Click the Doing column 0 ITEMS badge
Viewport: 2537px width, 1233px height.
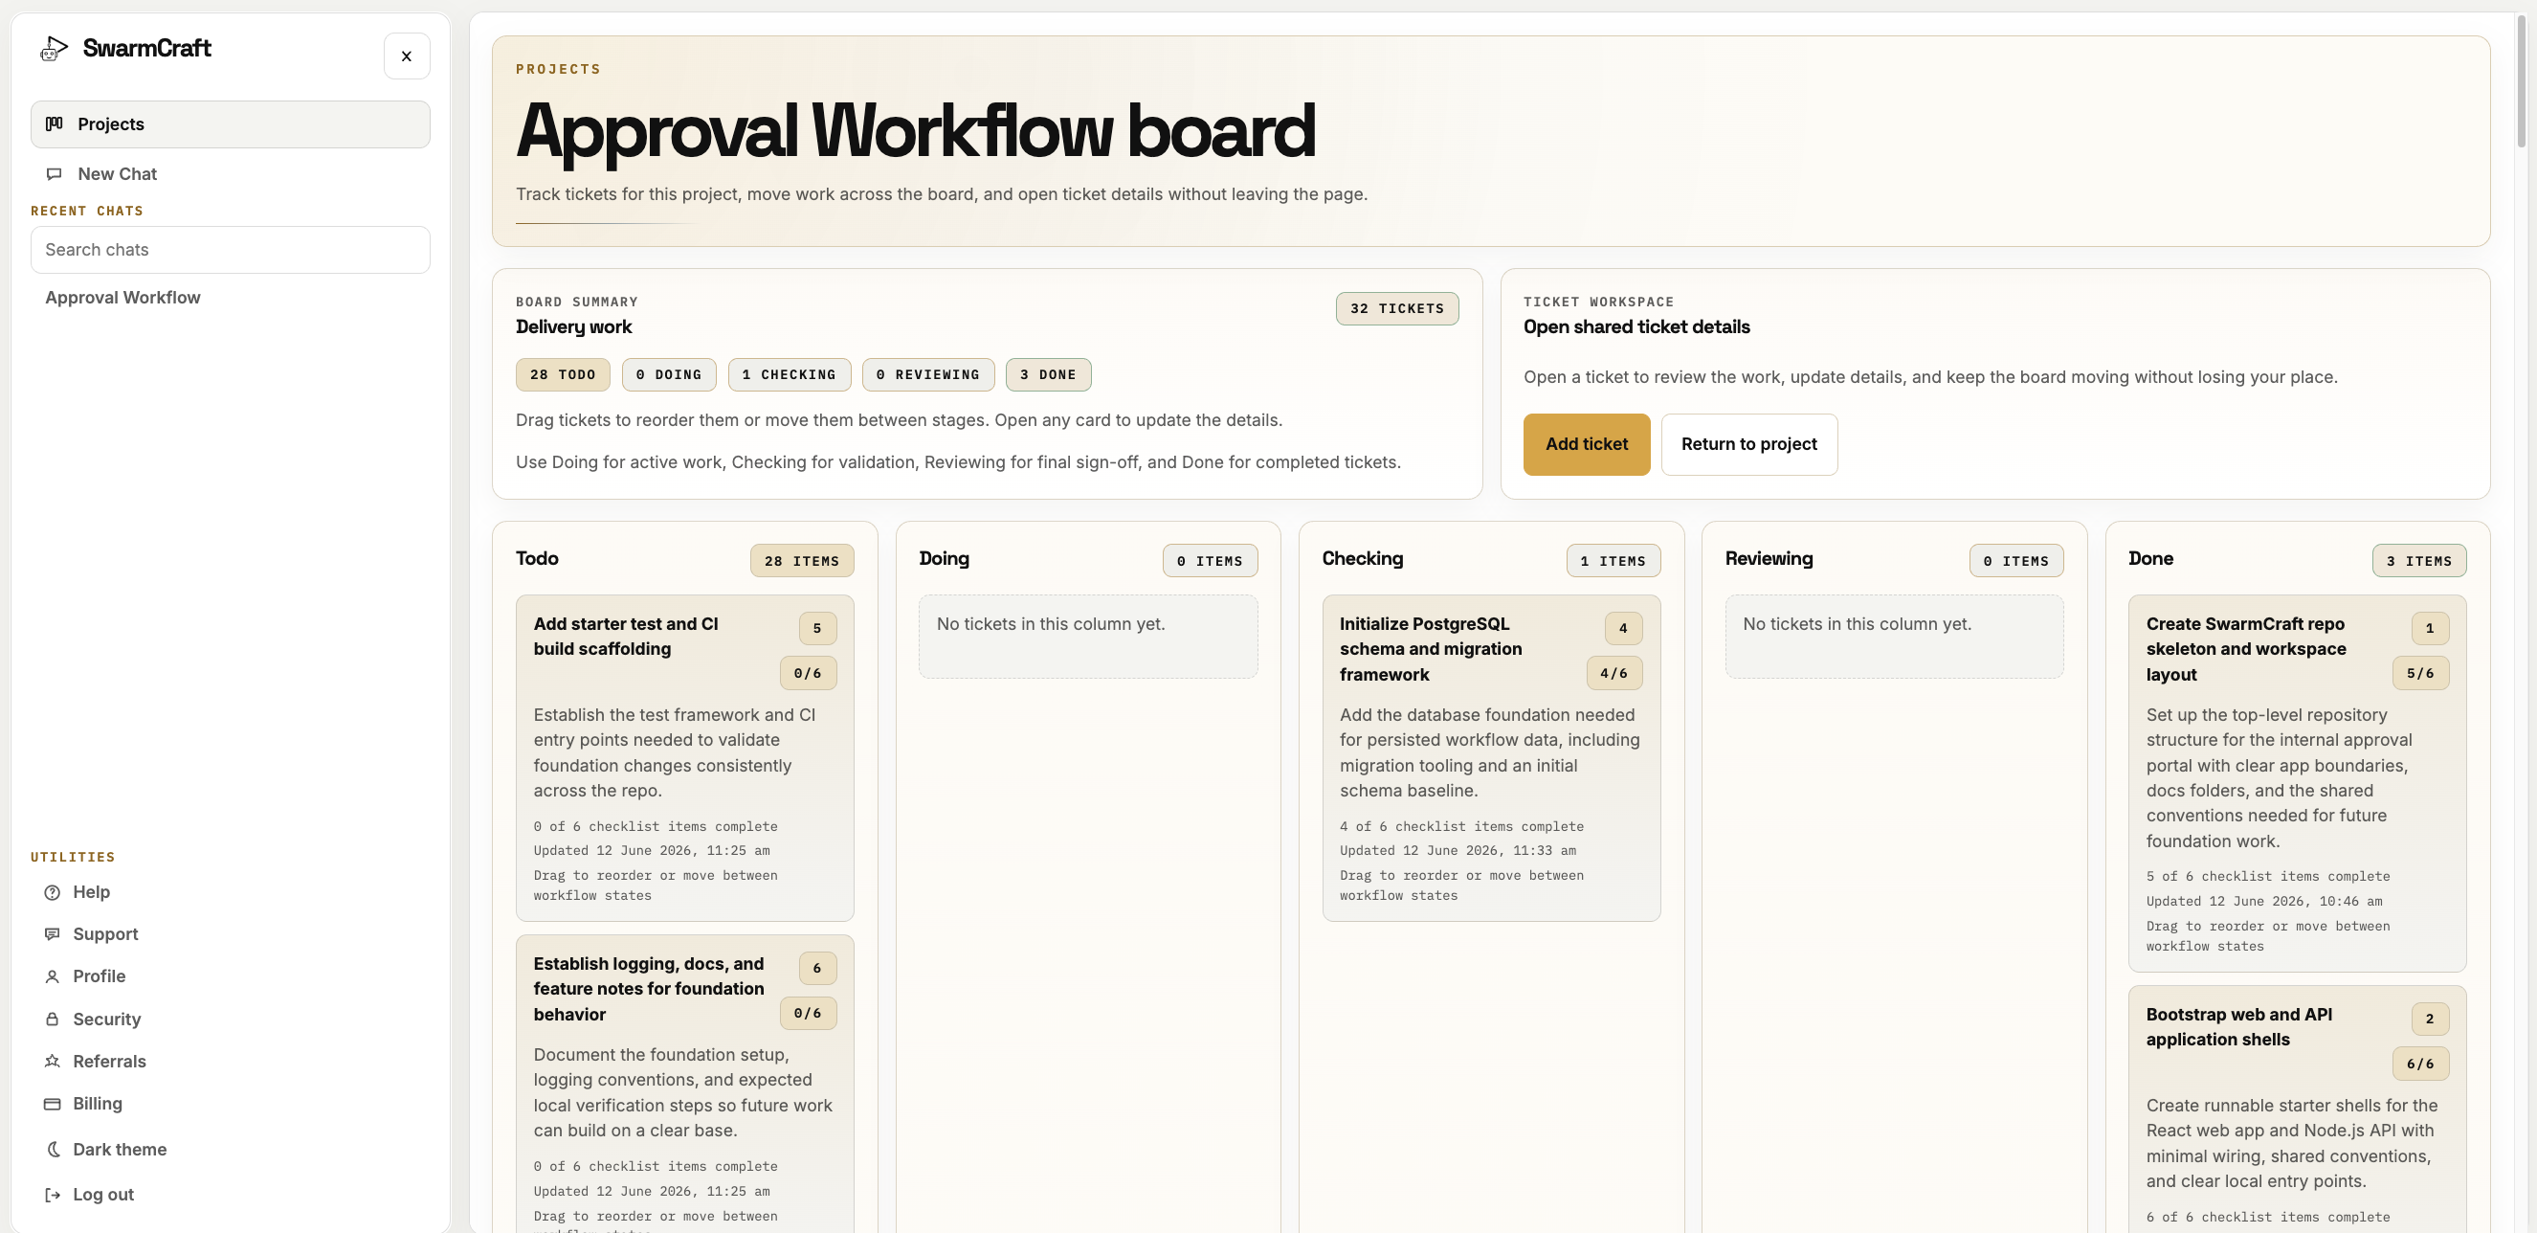(1210, 560)
